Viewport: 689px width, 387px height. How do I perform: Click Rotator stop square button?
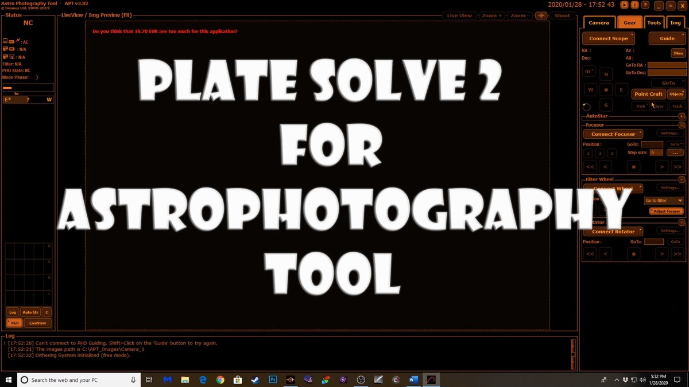(633, 253)
